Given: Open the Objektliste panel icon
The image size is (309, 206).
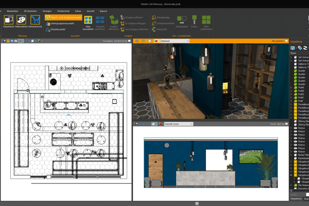Looking at the screenshot, I should (x=9, y=20).
